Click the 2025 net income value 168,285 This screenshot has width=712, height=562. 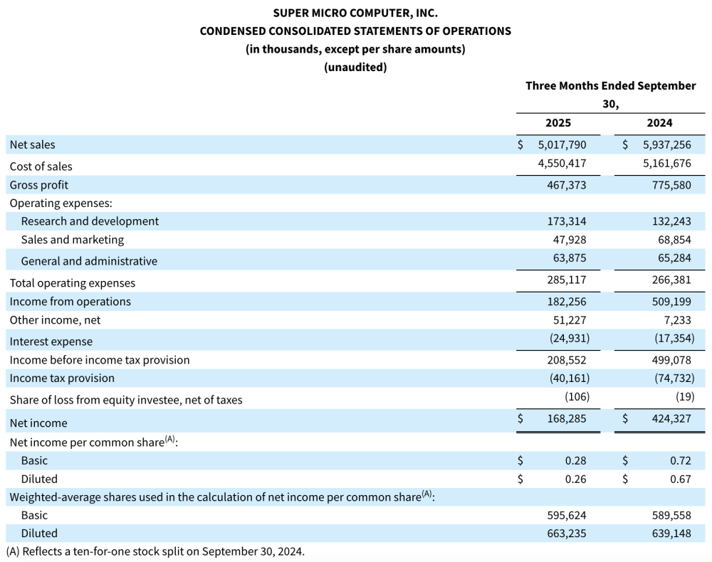(567, 418)
